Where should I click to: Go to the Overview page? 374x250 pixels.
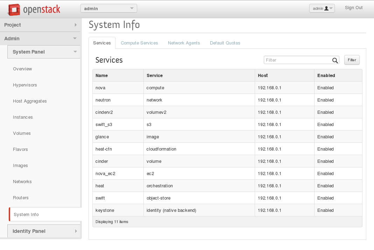pyautogui.click(x=22, y=69)
